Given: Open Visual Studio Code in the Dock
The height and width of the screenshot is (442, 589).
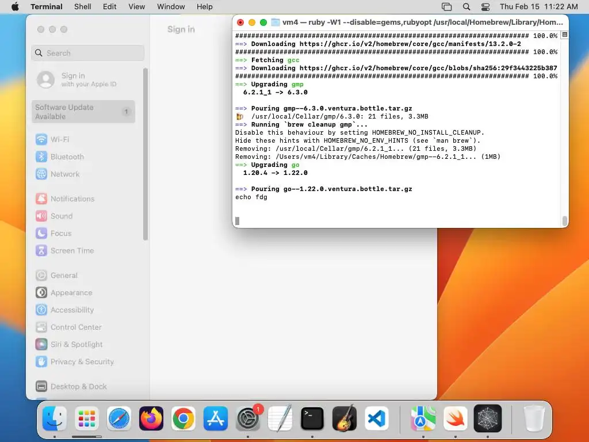Looking at the screenshot, I should tap(377, 418).
